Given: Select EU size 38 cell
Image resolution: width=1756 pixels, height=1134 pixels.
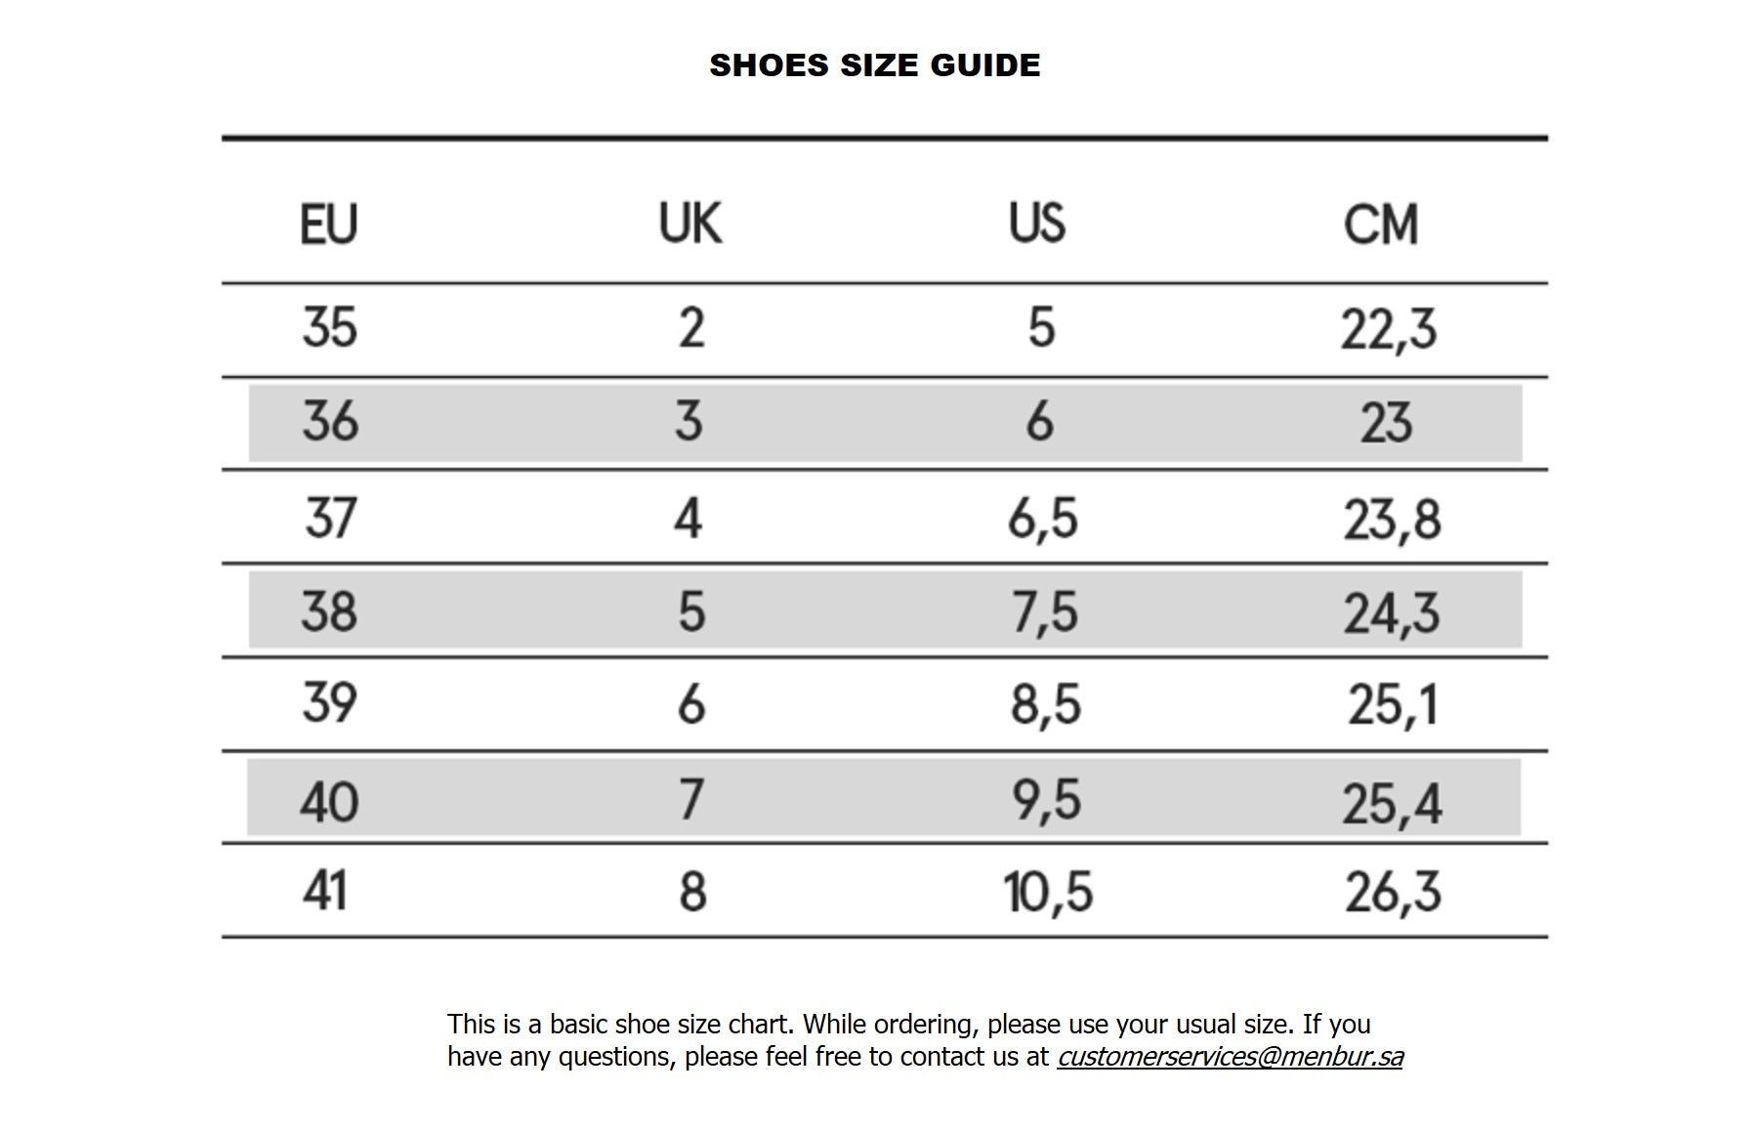Looking at the screenshot, I should coord(329,612).
